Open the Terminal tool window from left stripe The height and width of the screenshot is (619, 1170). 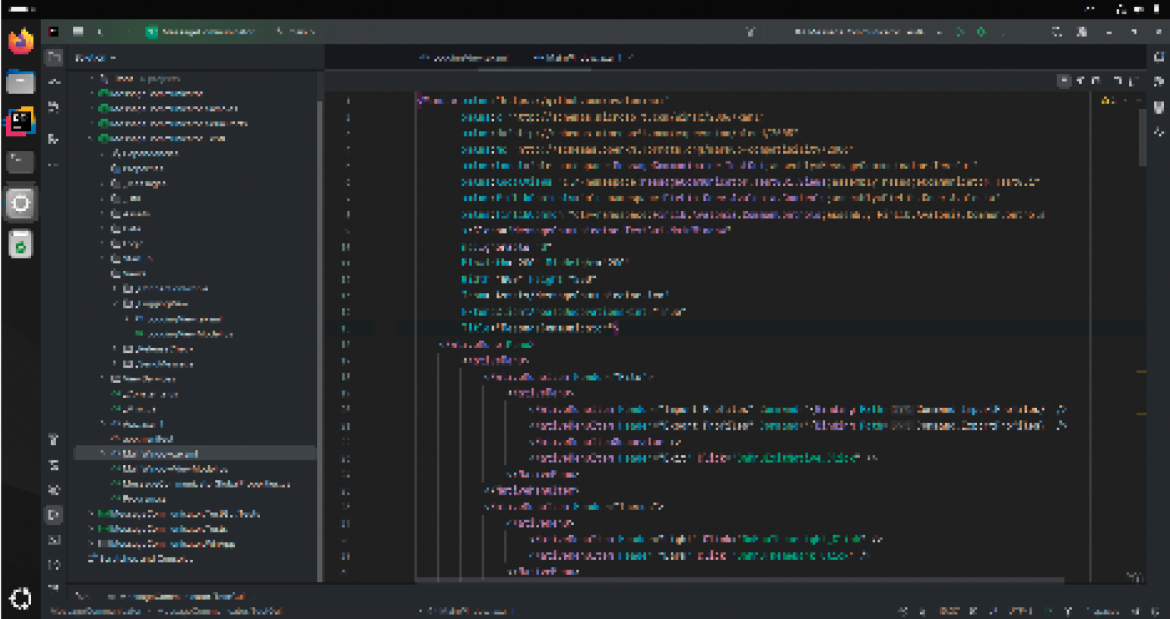click(x=54, y=540)
